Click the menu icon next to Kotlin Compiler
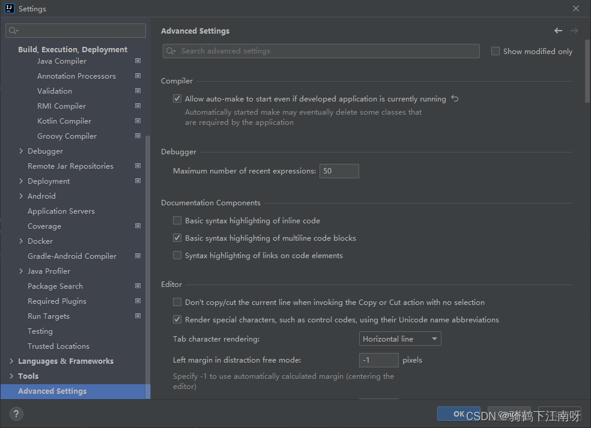Viewport: 591px width, 428px height. [138, 121]
